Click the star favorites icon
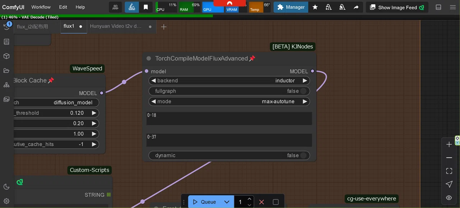460x208 pixels. [x=315, y=7]
